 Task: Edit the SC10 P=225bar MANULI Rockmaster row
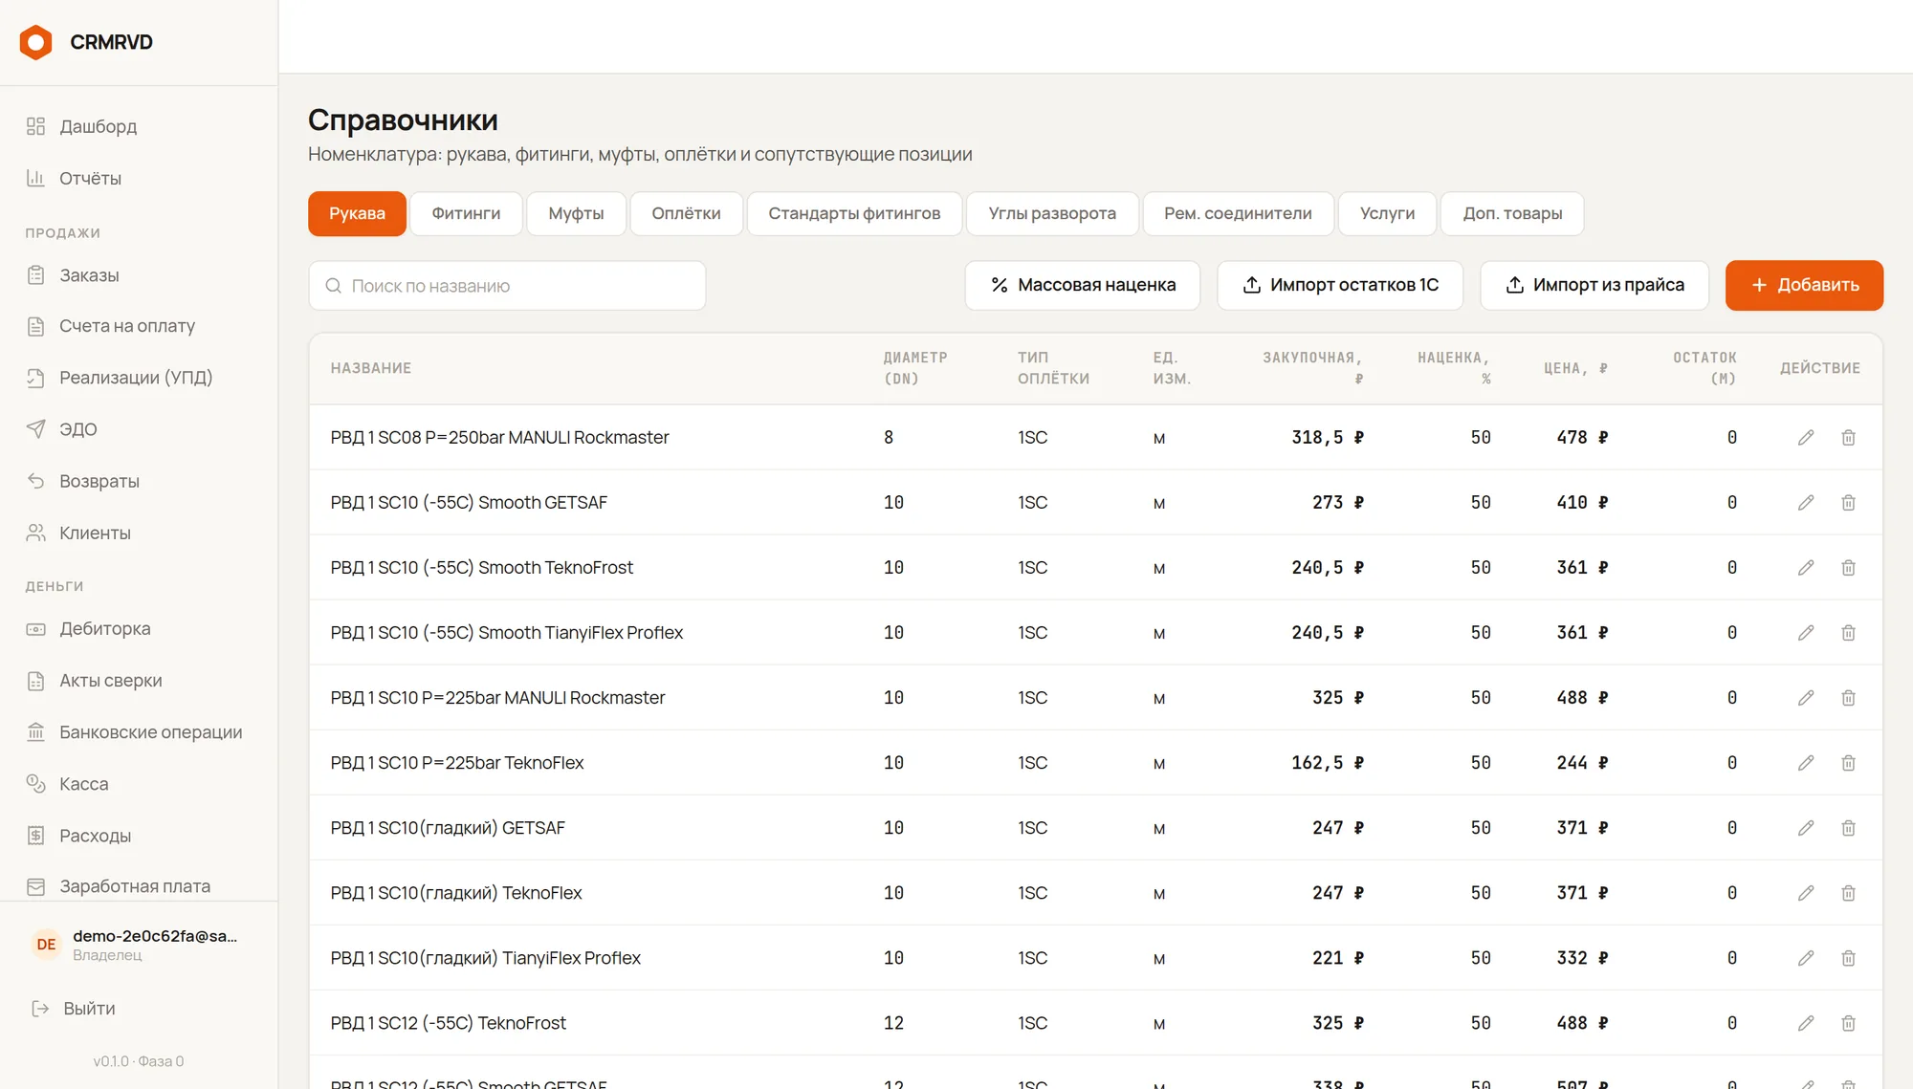pyautogui.click(x=1806, y=698)
